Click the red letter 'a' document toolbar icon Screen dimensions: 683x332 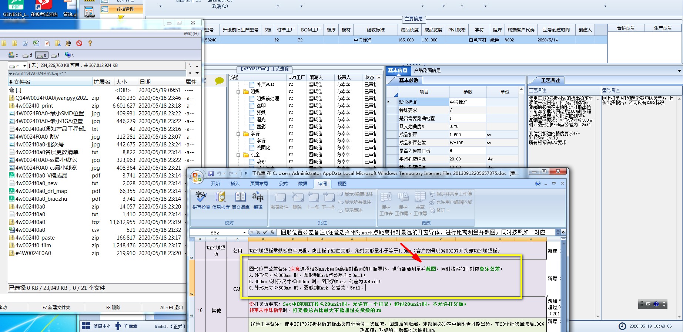tap(47, 43)
